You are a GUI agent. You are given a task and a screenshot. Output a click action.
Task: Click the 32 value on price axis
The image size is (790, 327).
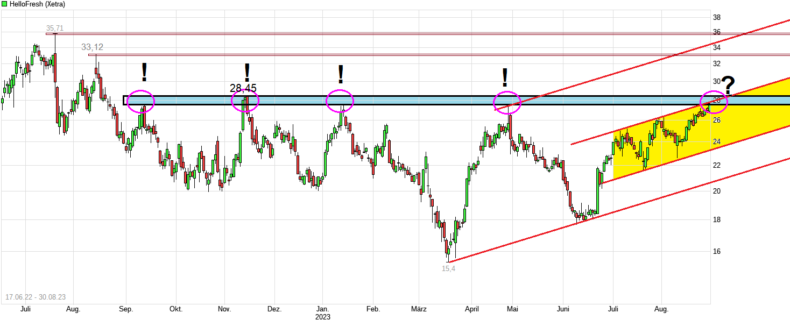point(717,63)
